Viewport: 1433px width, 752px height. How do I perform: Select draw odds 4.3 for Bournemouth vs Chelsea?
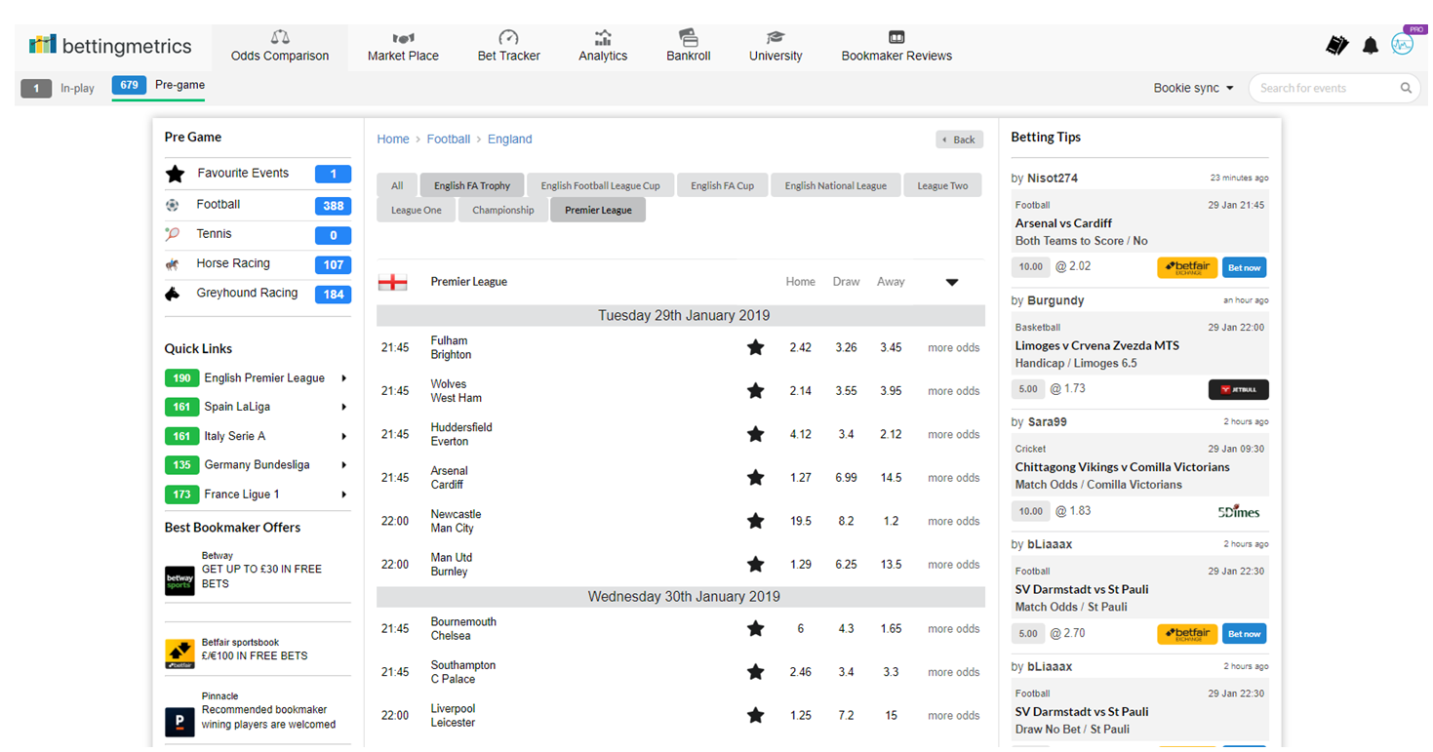[x=846, y=629]
